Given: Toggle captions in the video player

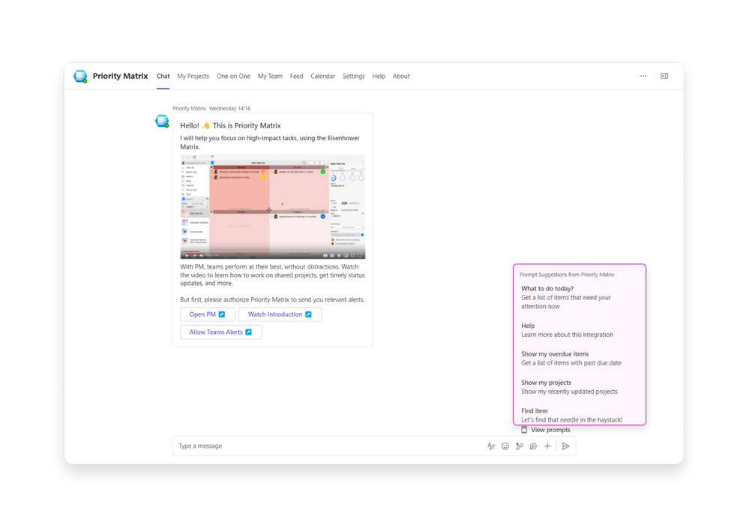Looking at the screenshot, I should coord(332,255).
